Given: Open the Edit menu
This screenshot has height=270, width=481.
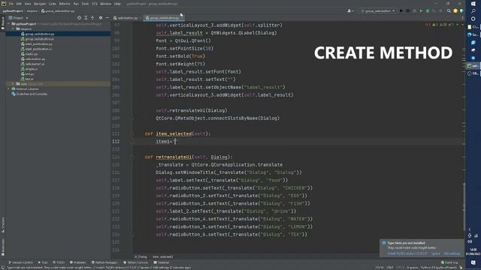Looking at the screenshot, I should point(19,4).
